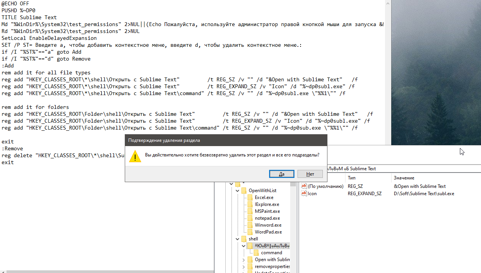Screen dimensions: 481x273
Task: Click the dialog title Подтверждение удаления раздела
Action: pyautogui.click(x=164, y=140)
